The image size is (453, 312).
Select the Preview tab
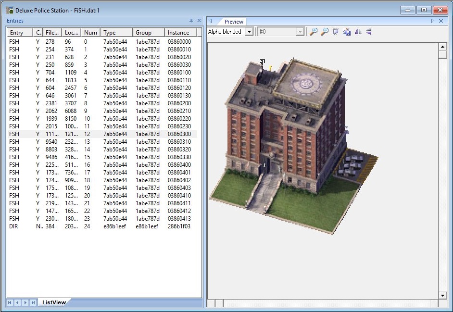(234, 21)
